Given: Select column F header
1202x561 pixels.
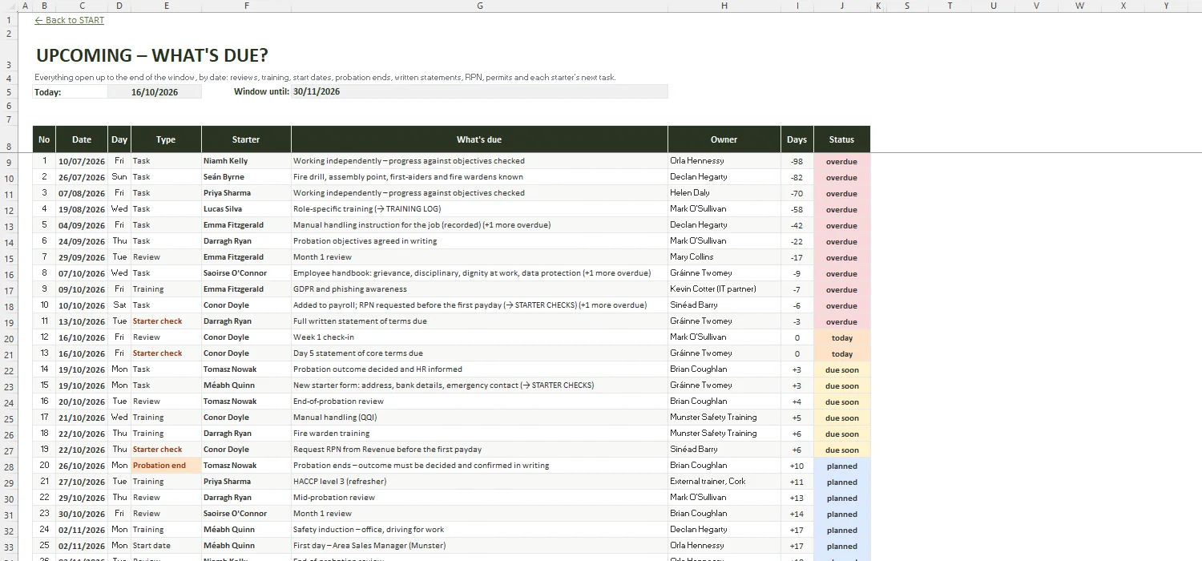Looking at the screenshot, I should point(246,6).
